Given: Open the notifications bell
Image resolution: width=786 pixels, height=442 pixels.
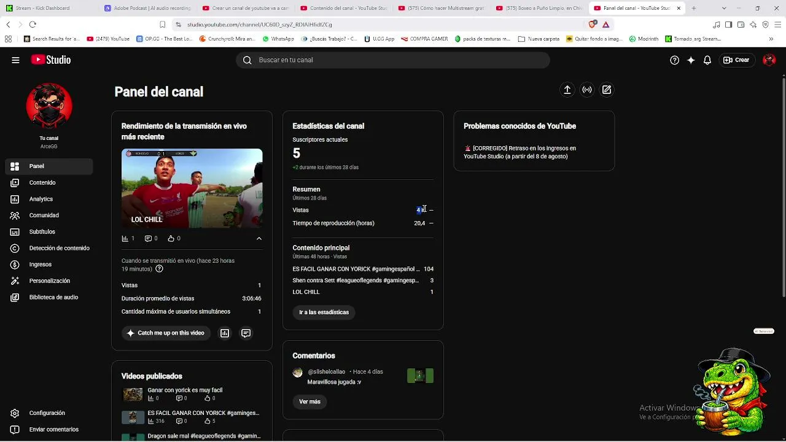Looking at the screenshot, I should pos(707,60).
